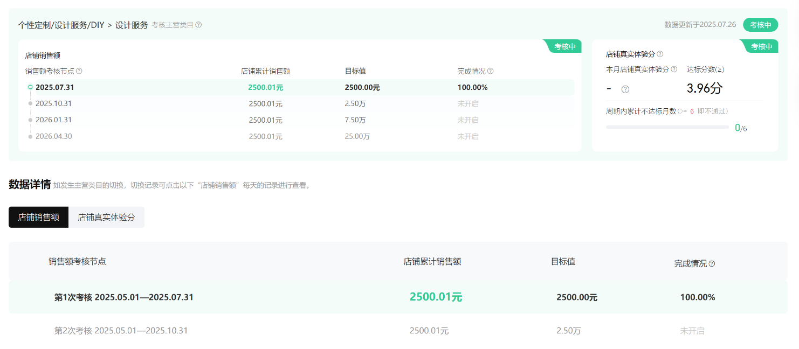The image size is (799, 349).
Task: Switch to the 店铺销售额 tab
Action: click(x=38, y=217)
